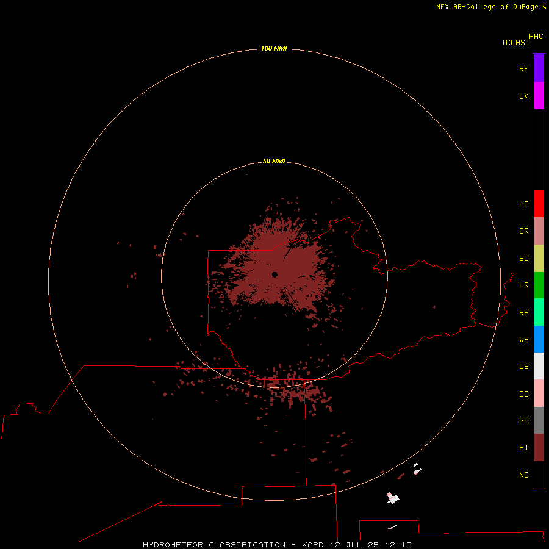Click the GR pink-brown legend swatch
This screenshot has height=549, width=549.
539,231
